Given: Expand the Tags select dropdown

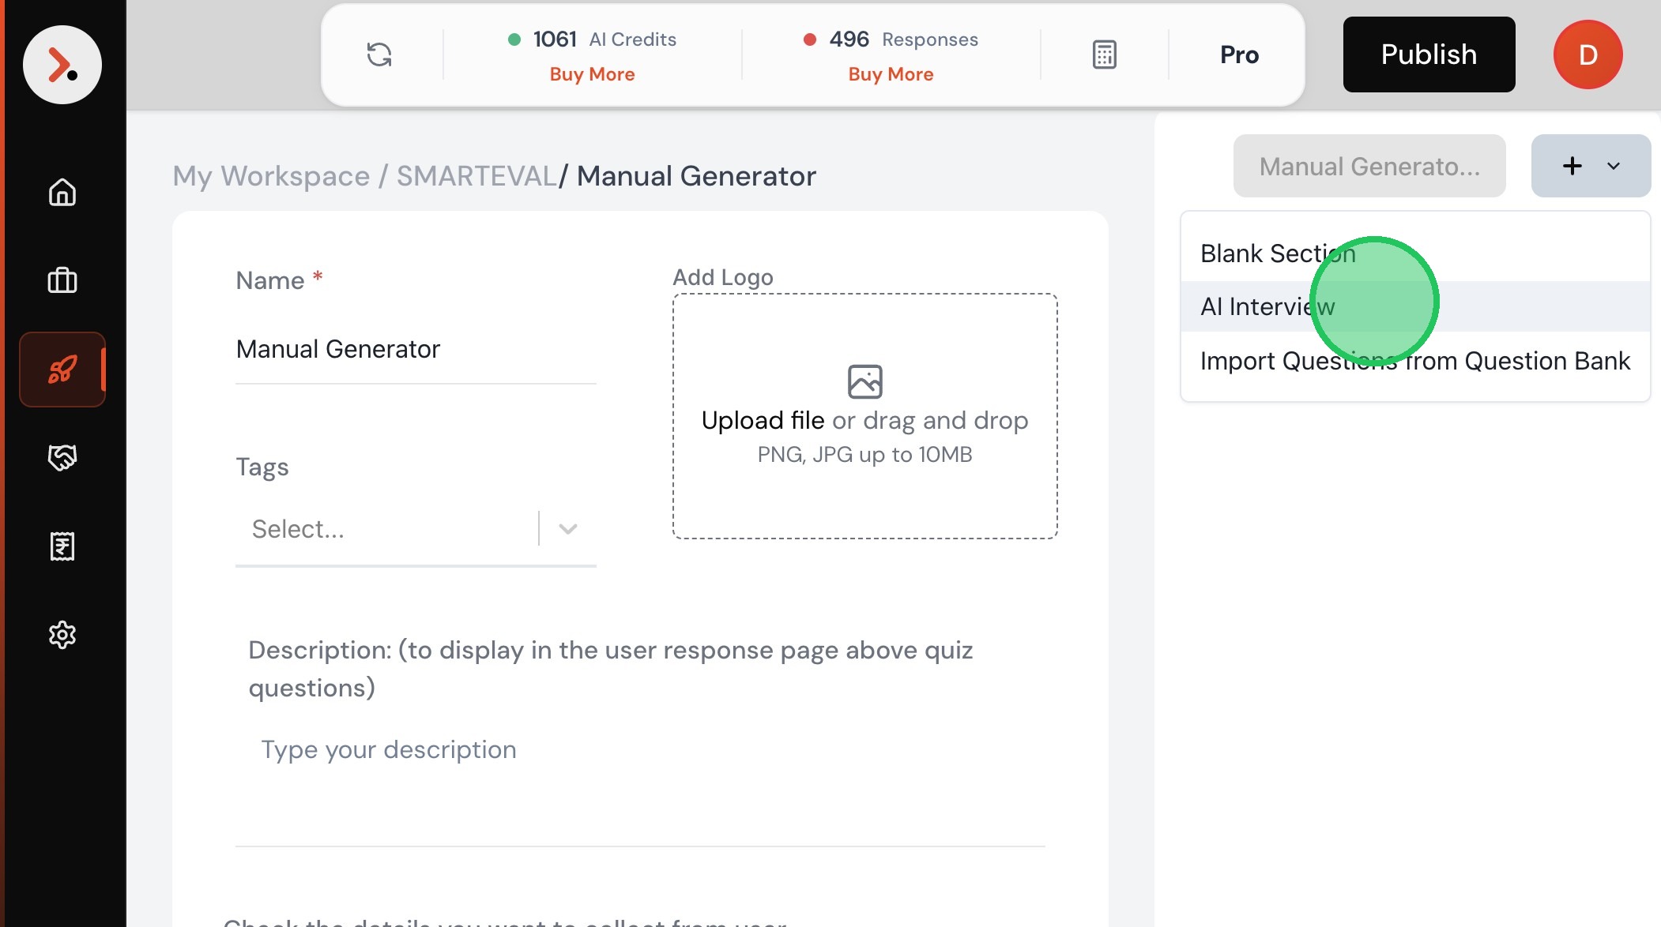Looking at the screenshot, I should [x=567, y=528].
